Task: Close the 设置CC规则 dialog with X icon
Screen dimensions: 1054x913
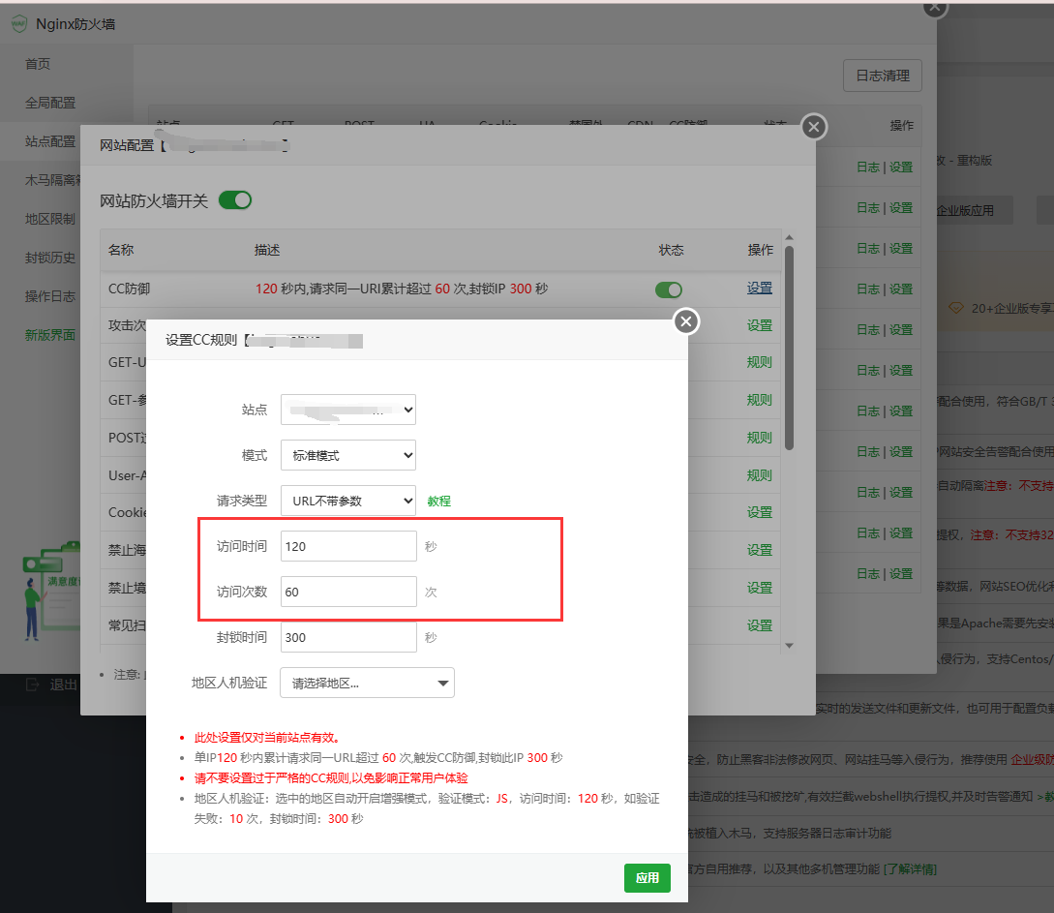Action: 685,322
